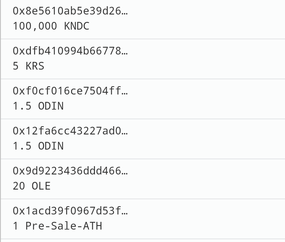Open address 0x9d9223436ddd466…

click(x=70, y=171)
